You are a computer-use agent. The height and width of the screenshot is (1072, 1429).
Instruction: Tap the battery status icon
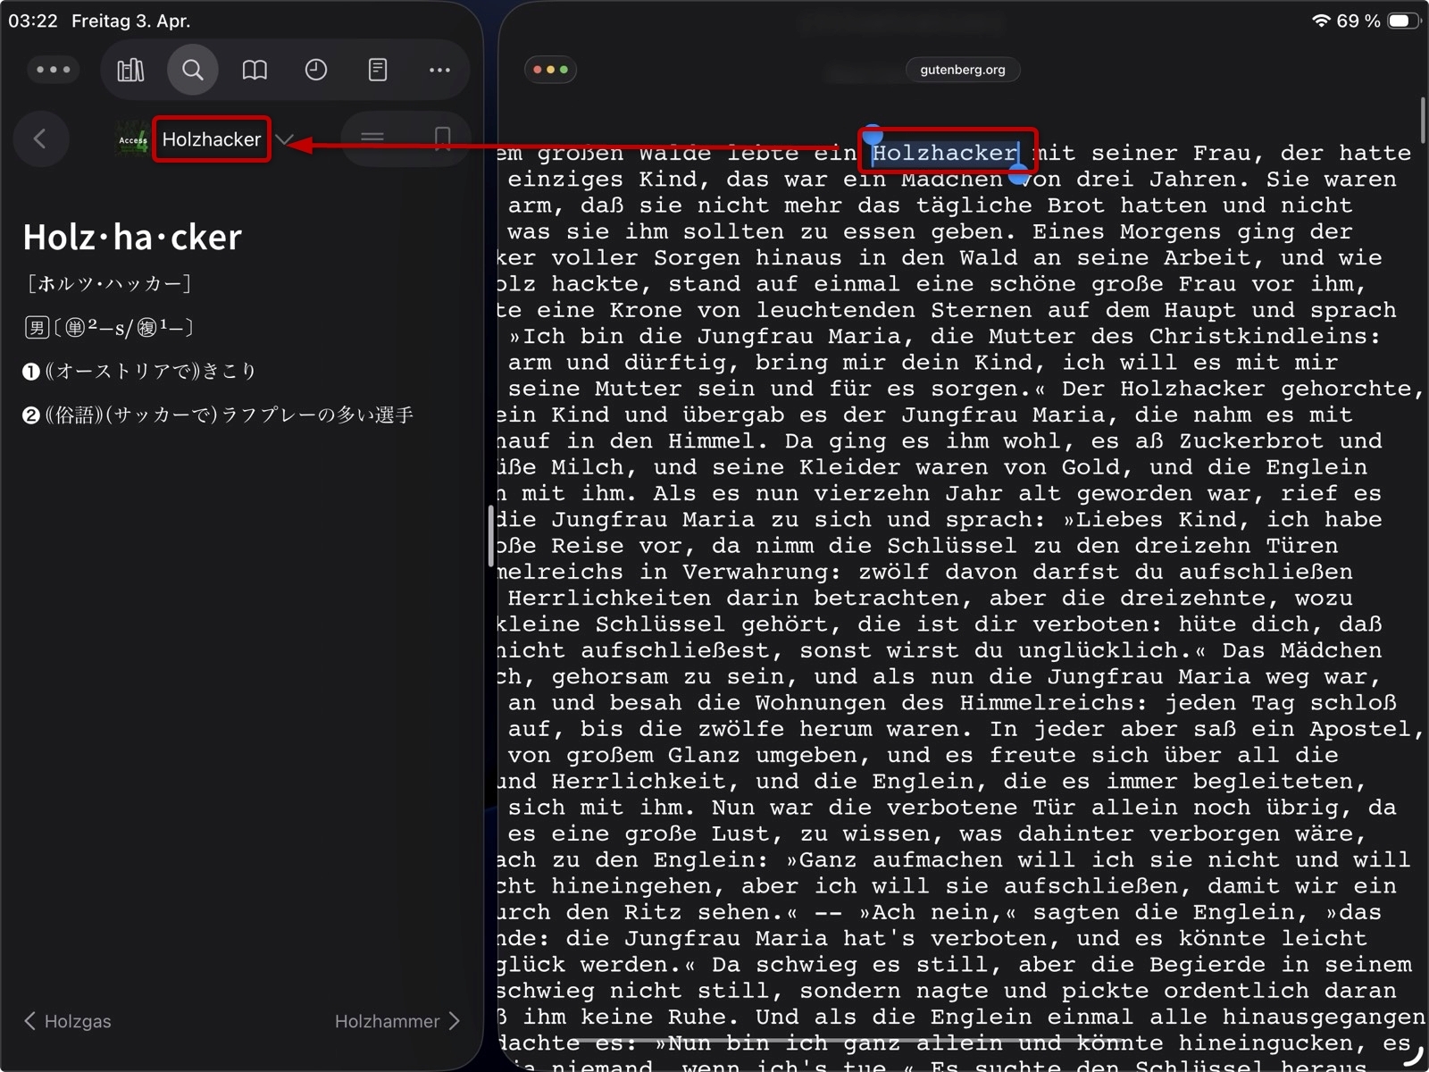1402,21
